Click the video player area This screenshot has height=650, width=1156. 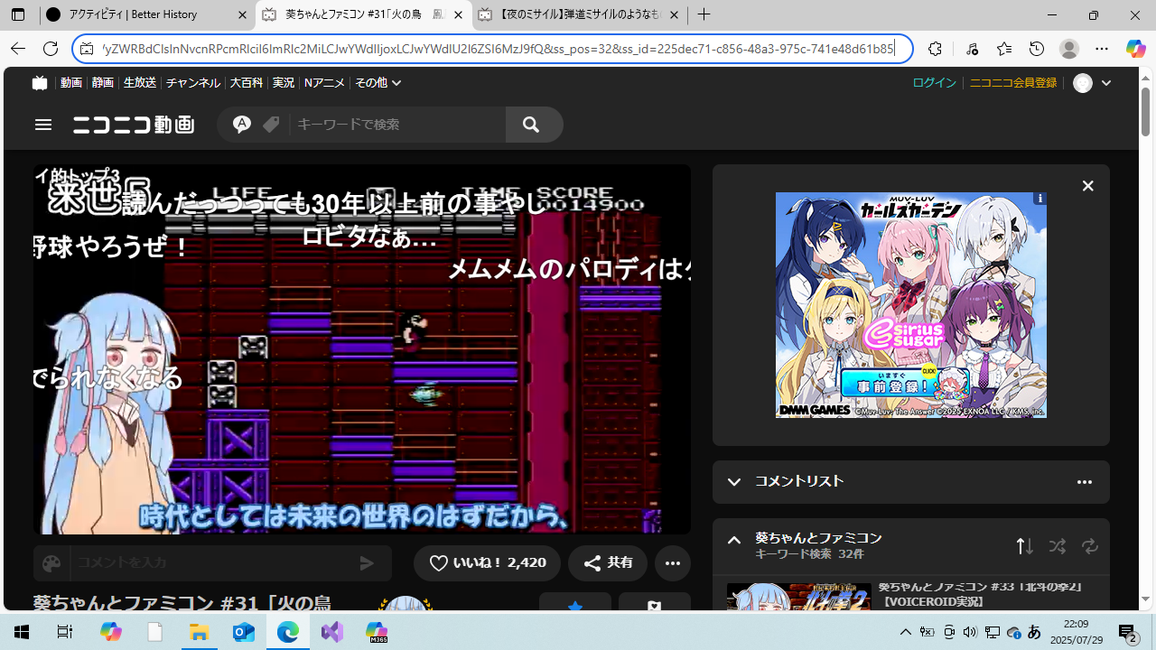361,348
